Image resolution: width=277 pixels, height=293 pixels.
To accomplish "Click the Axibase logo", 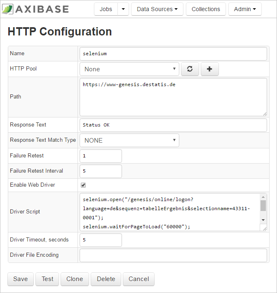I will [x=35, y=9].
